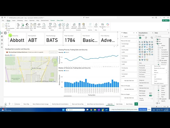The width and height of the screenshot is (170, 128).
Task: Select the table visual icon
Action: pyautogui.click(x=142, y=52)
